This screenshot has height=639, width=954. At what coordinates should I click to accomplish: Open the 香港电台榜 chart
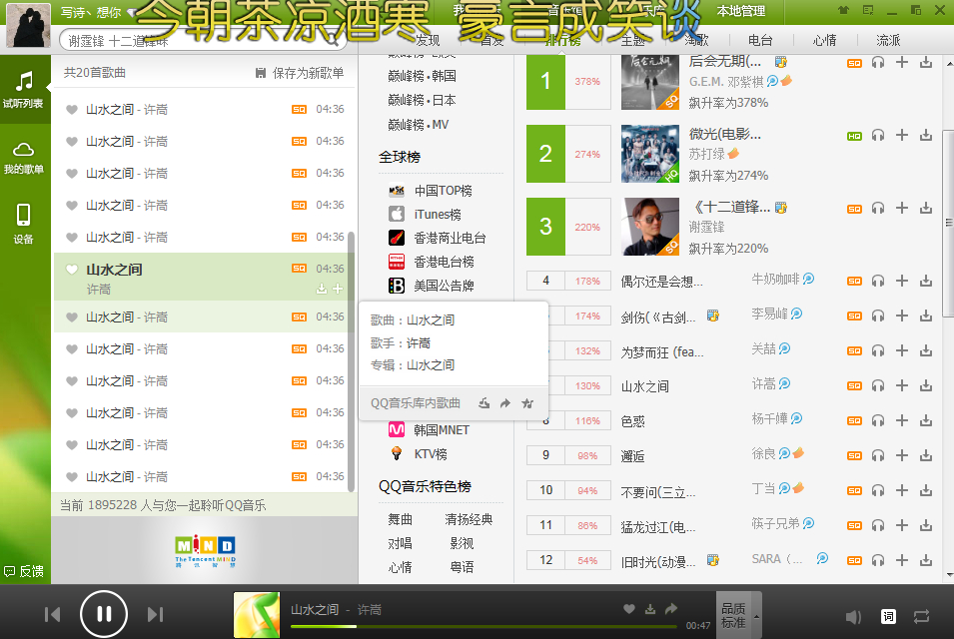431,262
